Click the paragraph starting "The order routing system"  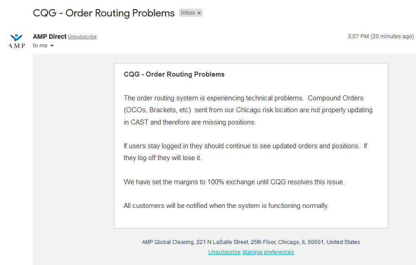[x=248, y=110]
